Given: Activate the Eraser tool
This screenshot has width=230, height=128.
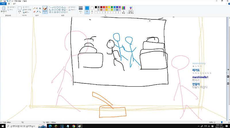Looking at the screenshot, I should click(x=34, y=12).
